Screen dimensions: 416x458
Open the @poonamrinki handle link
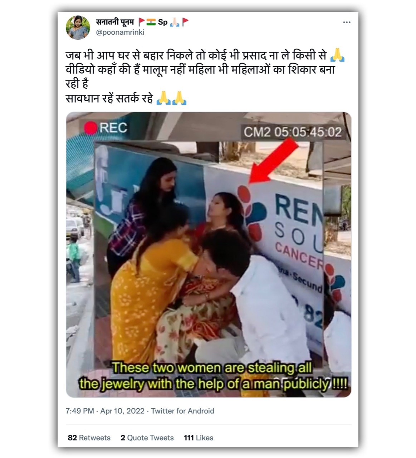120,32
